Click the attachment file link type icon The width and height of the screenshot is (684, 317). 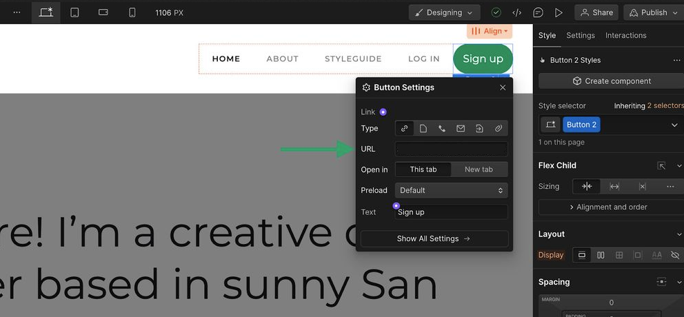[x=499, y=128]
